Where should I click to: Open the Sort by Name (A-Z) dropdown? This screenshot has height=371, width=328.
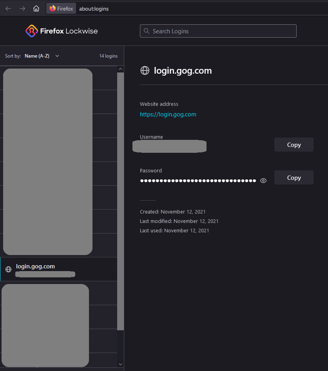coord(42,56)
